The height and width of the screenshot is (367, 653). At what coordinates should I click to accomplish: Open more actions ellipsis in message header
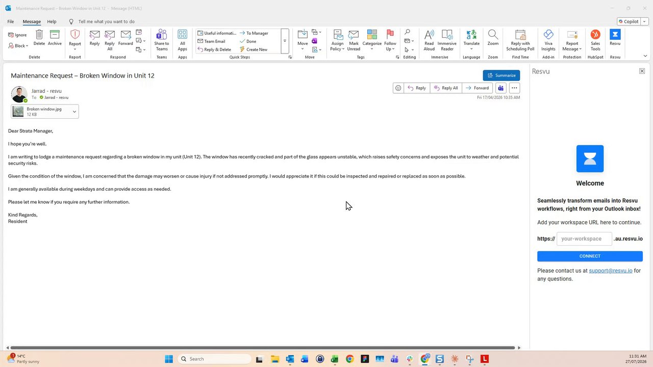(514, 88)
